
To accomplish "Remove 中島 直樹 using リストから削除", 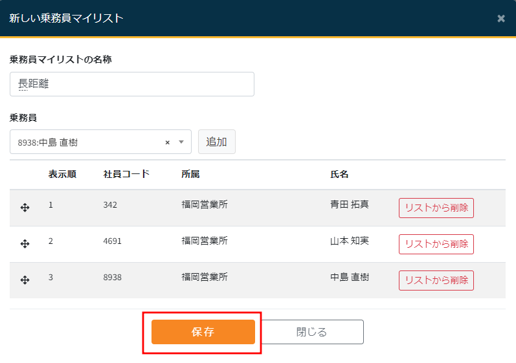I will pyautogui.click(x=436, y=280).
